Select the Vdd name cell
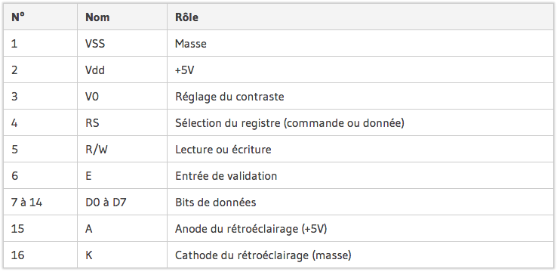This screenshot has height=272, width=560. click(122, 70)
